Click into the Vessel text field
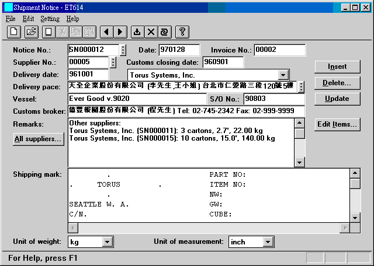This screenshot has height=266, width=374. click(x=136, y=99)
